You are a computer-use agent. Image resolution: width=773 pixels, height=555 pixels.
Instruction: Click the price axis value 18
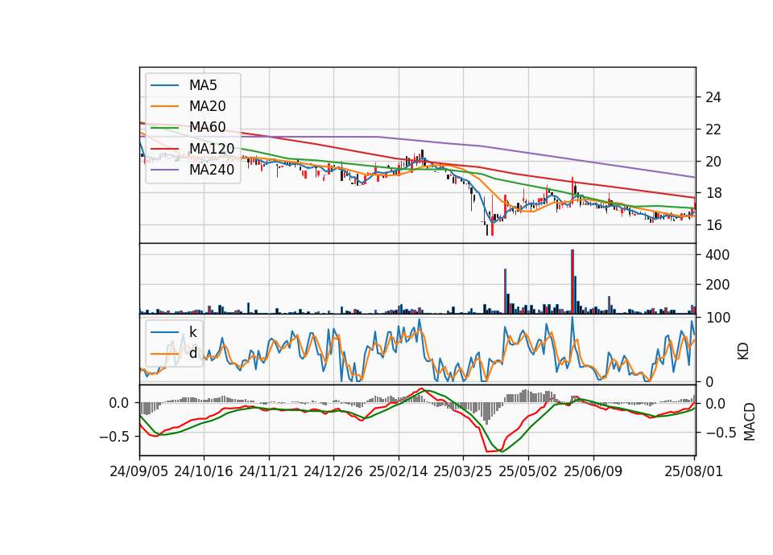[713, 193]
